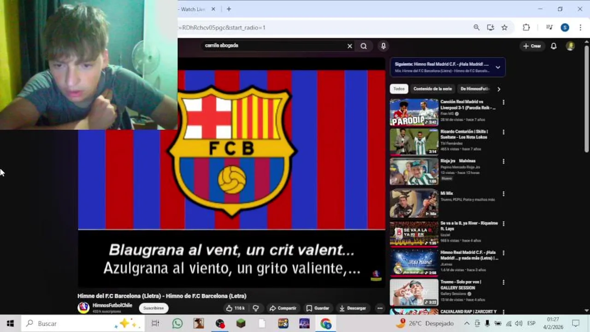Open the Chrome extensions puzzle icon
Viewport: 590px width, 332px height.
point(526,27)
